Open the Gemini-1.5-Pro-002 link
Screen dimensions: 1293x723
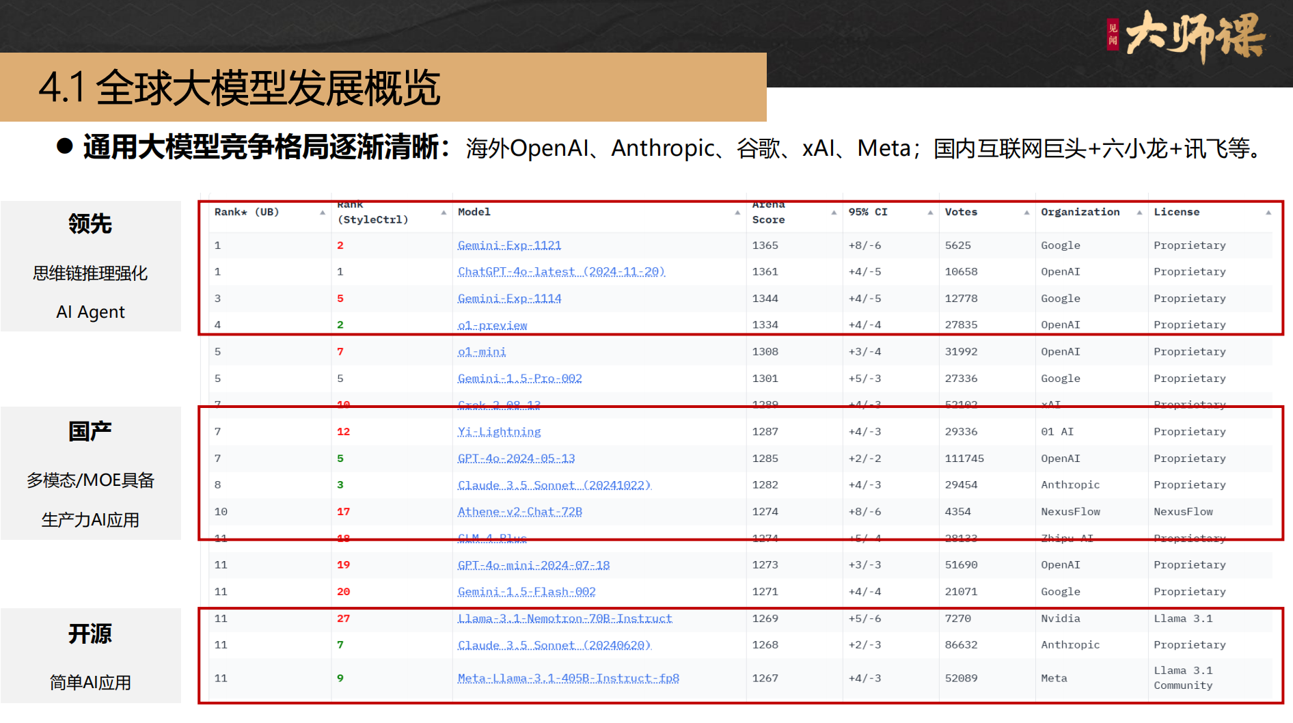coord(519,379)
